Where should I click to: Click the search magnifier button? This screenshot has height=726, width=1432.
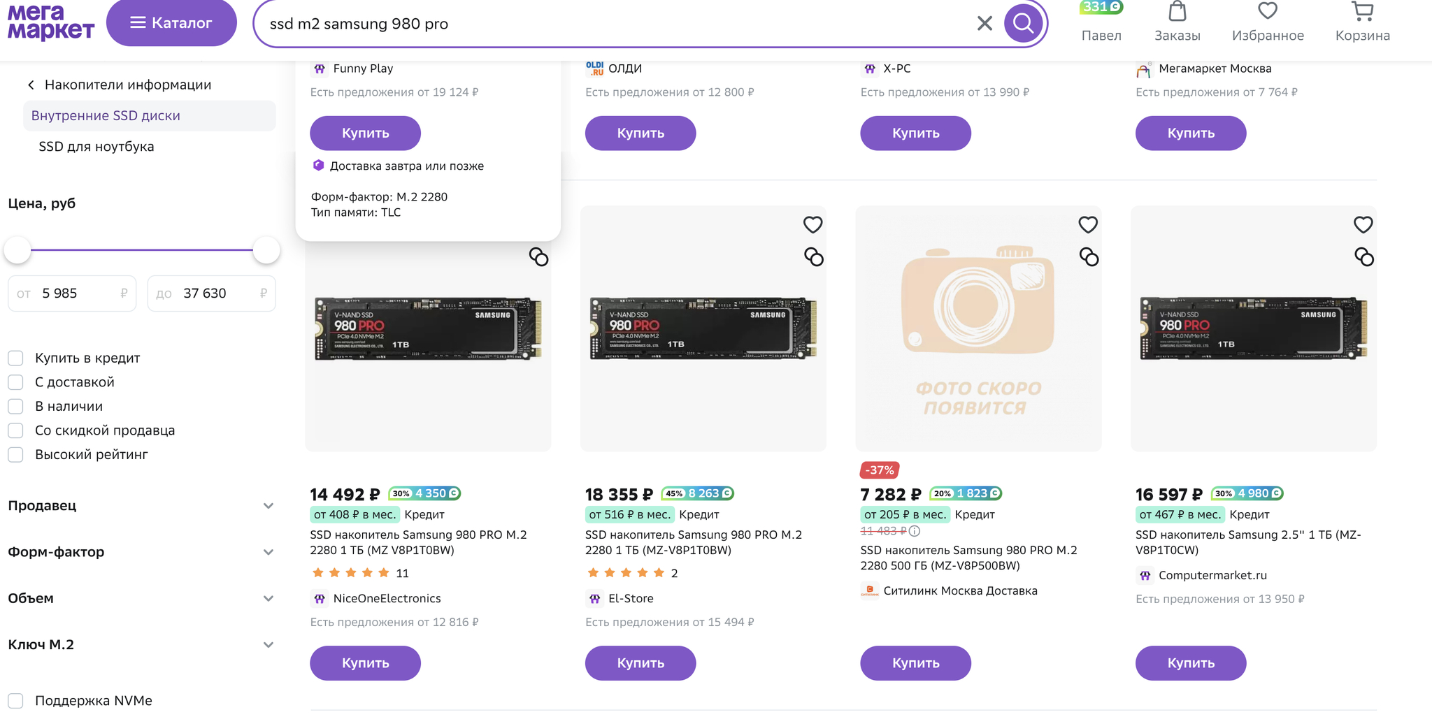click(1023, 23)
